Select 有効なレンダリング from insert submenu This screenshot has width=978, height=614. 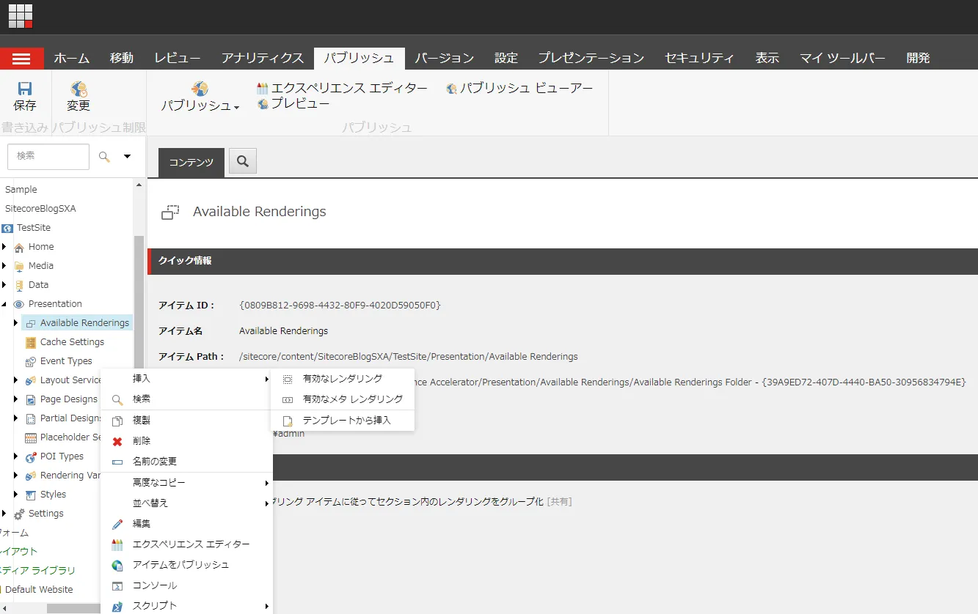coord(343,379)
